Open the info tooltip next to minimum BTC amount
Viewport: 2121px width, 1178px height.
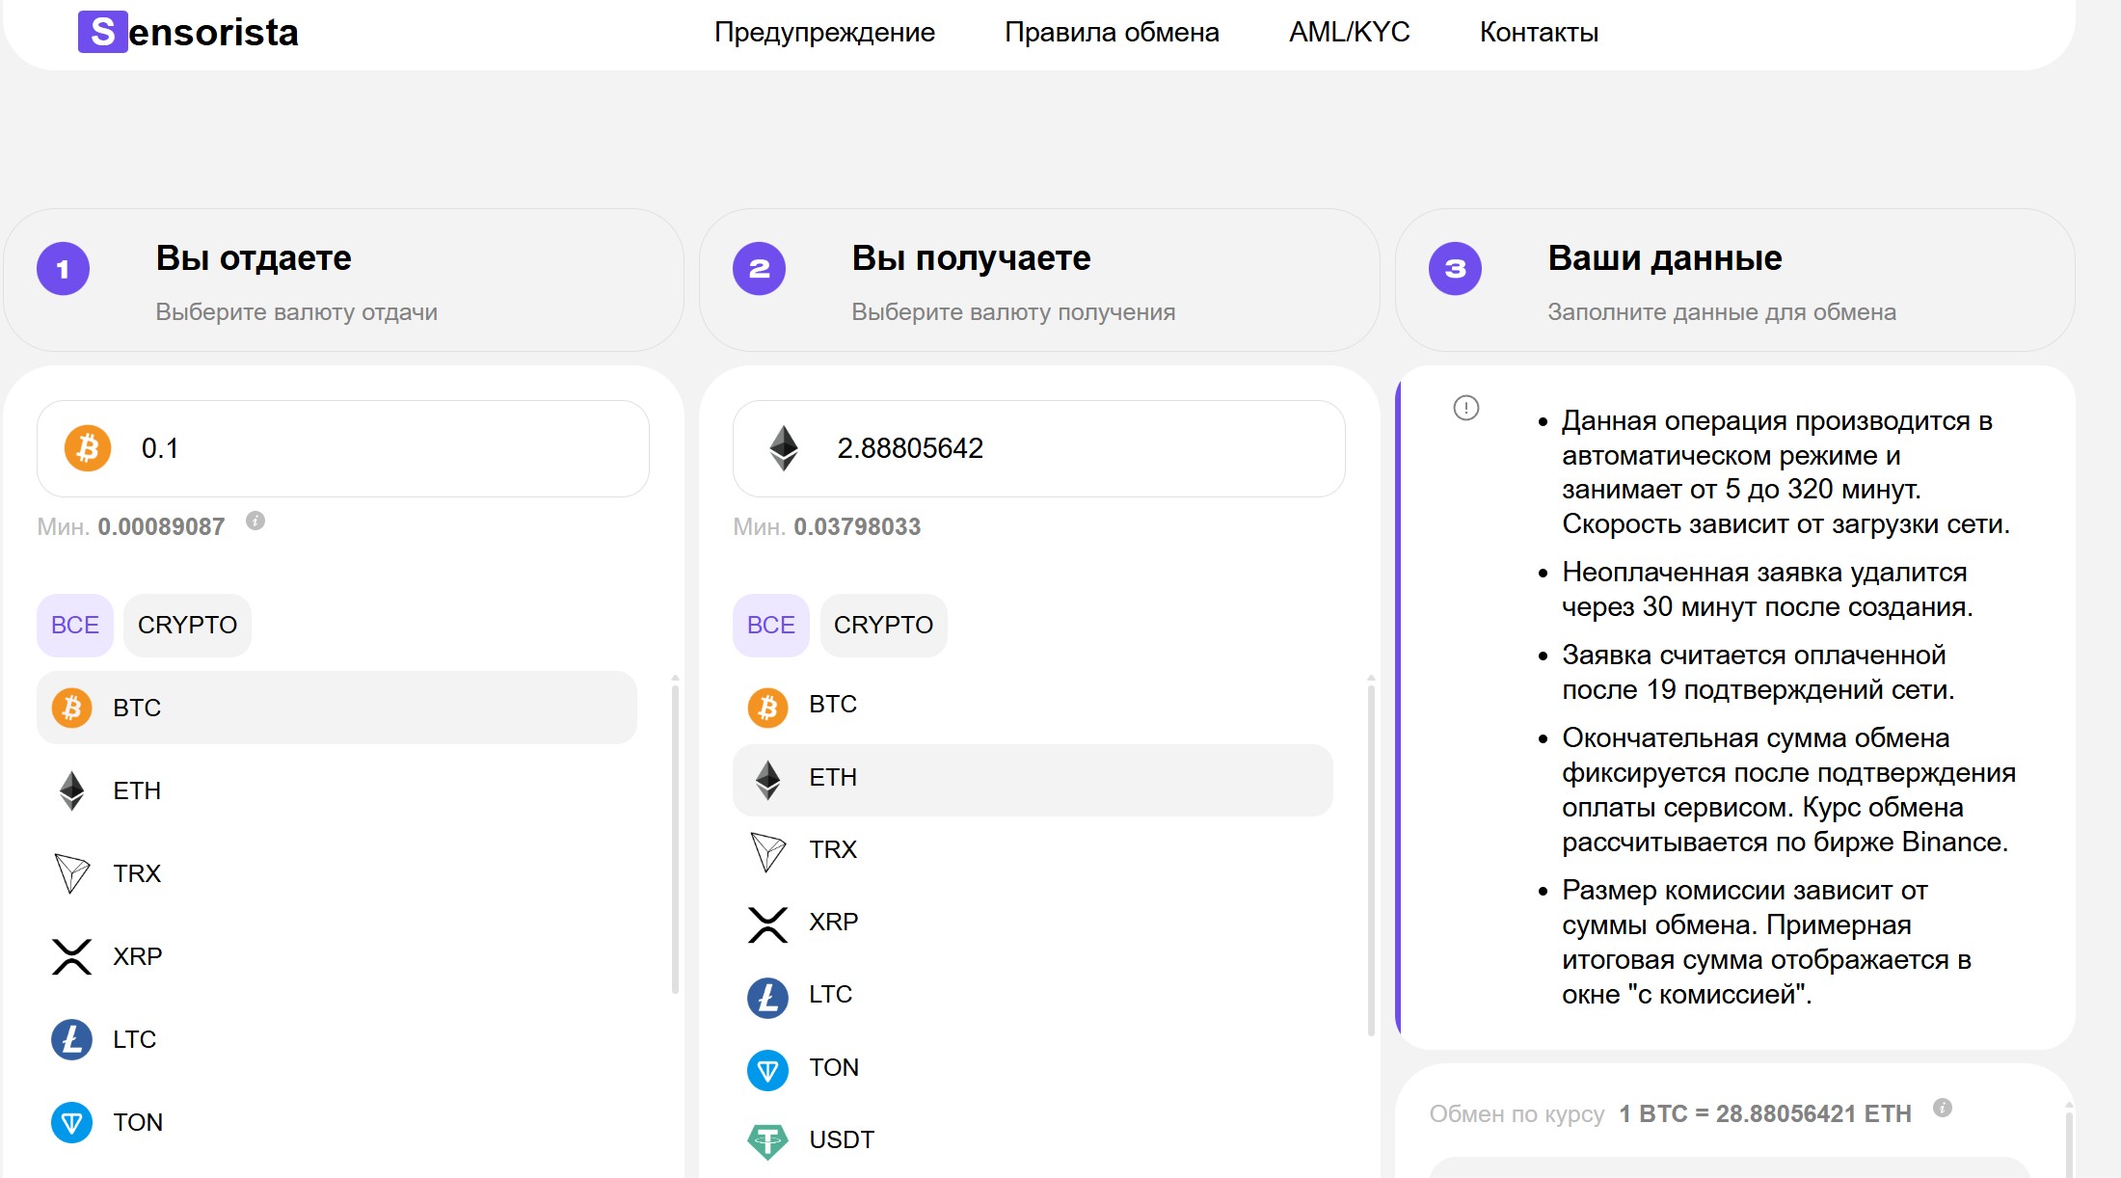[x=255, y=521]
